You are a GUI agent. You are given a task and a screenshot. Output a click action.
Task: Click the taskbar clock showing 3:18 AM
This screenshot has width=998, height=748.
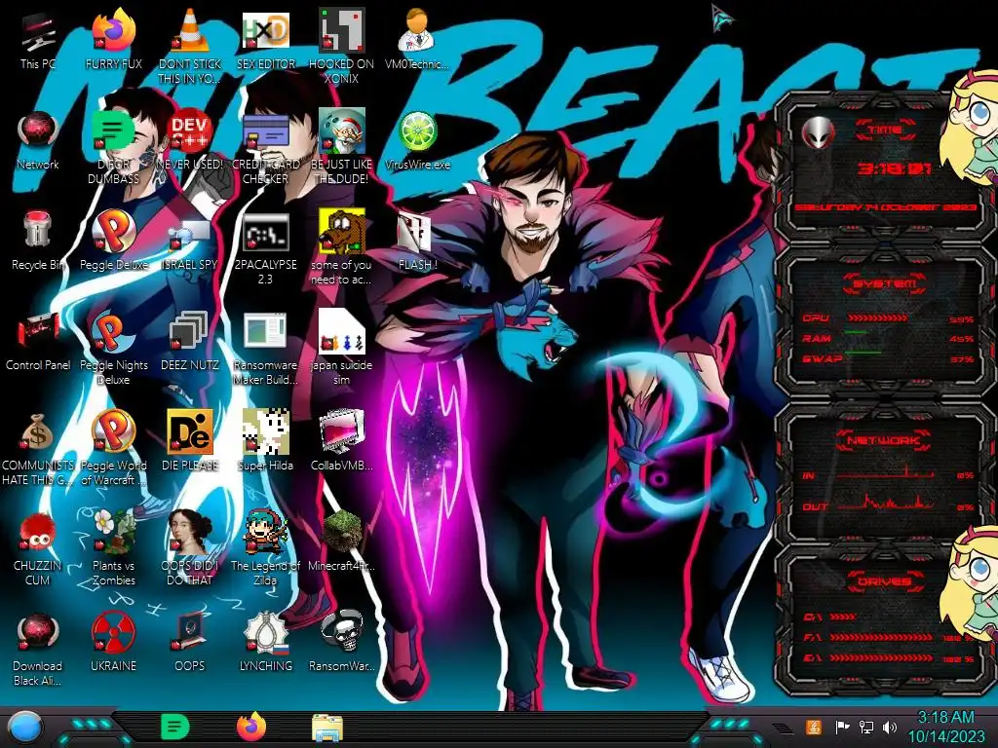coord(945,727)
